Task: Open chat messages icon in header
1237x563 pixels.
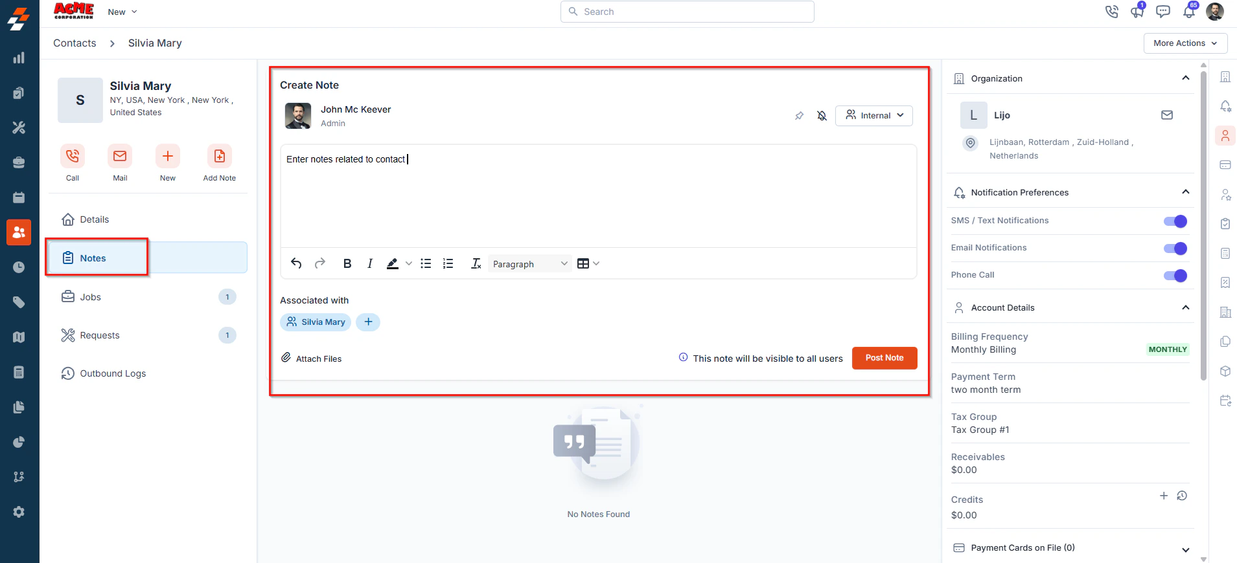Action: point(1163,12)
